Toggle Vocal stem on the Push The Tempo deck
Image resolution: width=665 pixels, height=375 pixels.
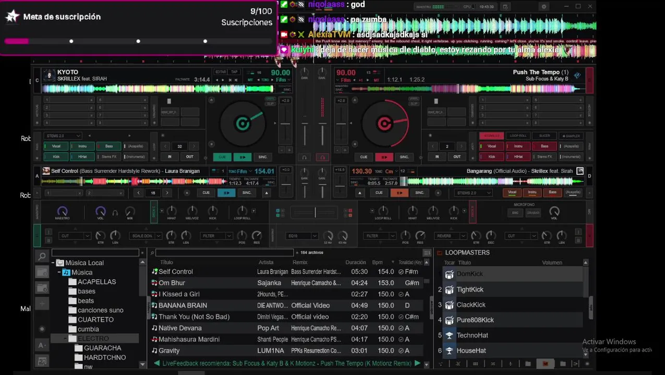(491, 146)
